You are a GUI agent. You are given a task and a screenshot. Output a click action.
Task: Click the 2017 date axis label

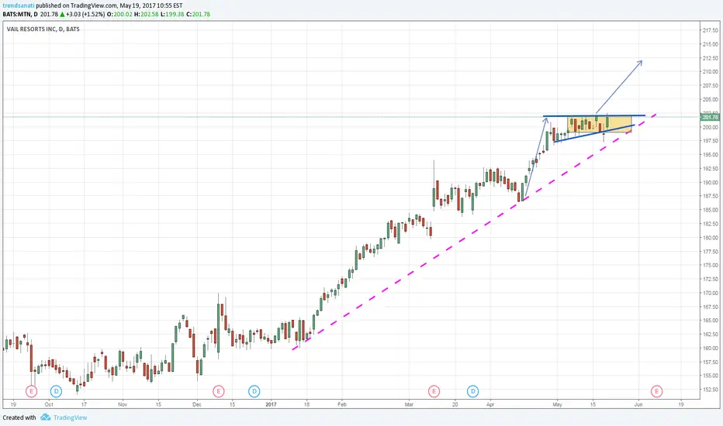click(272, 405)
